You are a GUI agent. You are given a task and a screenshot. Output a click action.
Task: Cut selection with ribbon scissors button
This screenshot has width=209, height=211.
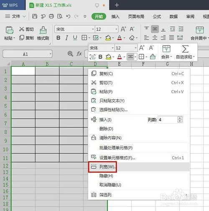coord(26,29)
